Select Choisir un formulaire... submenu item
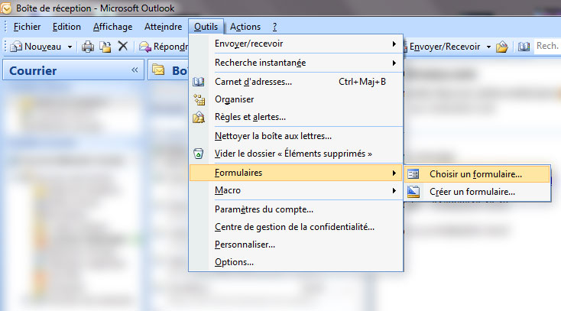The width and height of the screenshot is (561, 311). coord(477,174)
